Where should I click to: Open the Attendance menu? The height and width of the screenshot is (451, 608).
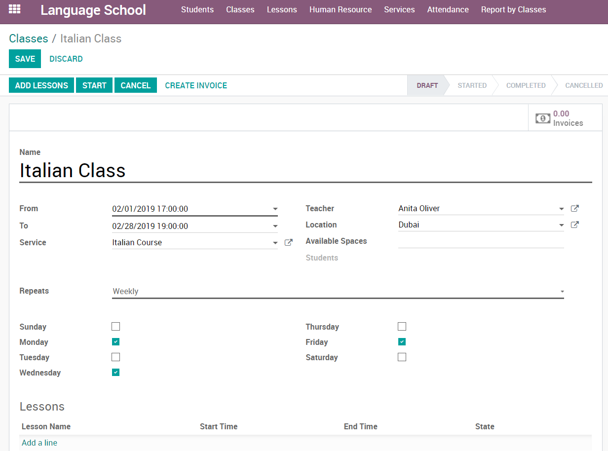pyautogui.click(x=448, y=10)
